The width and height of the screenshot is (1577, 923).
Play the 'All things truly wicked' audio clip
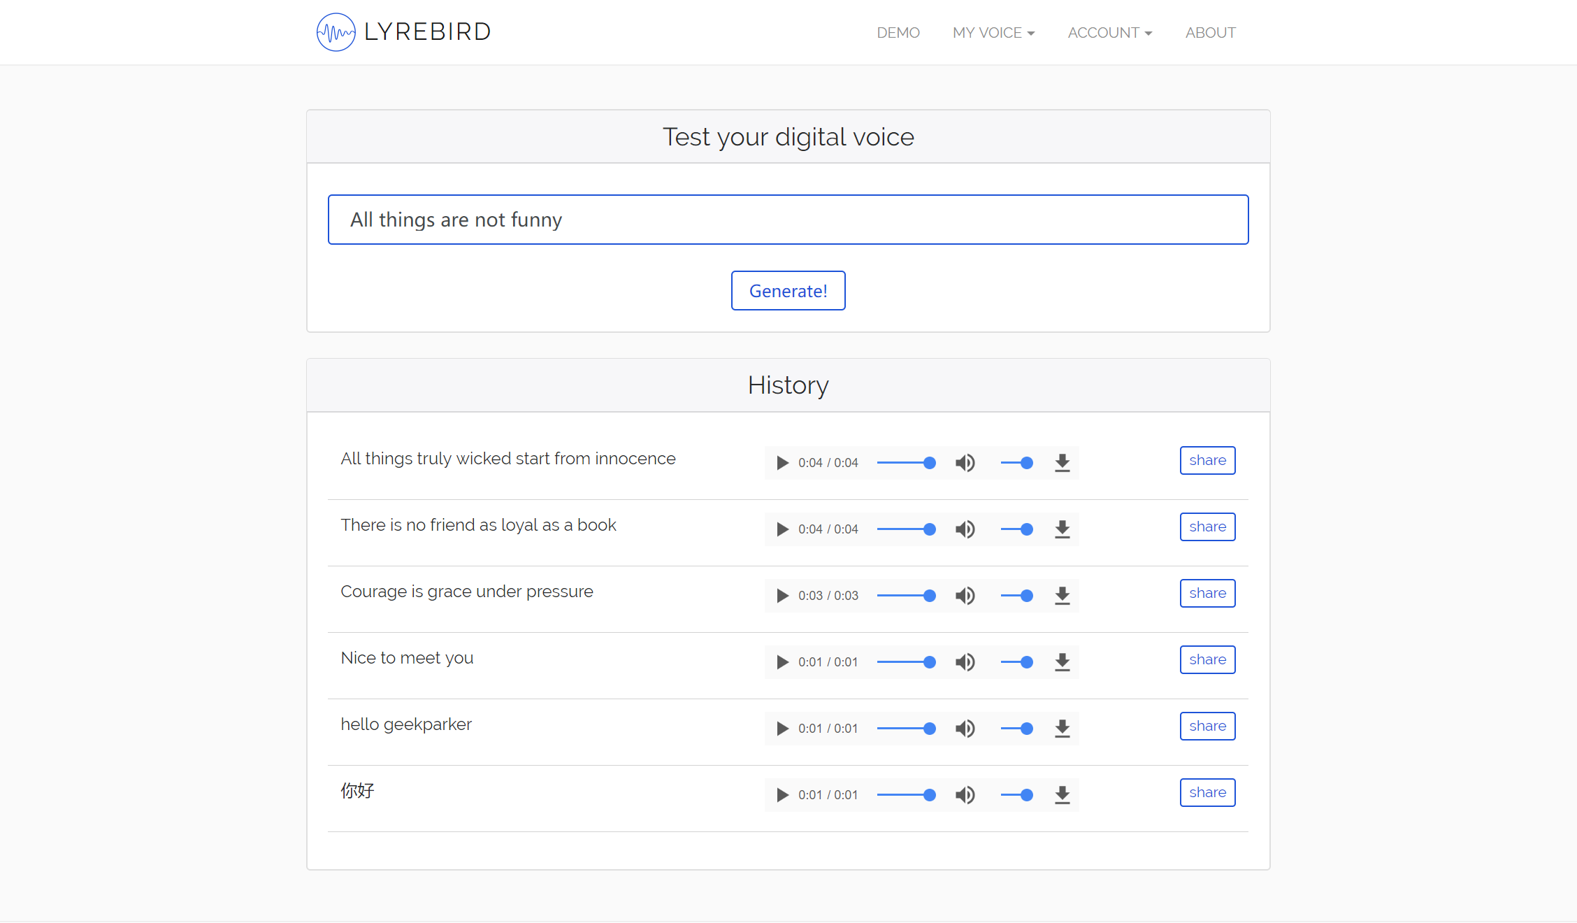[782, 463]
